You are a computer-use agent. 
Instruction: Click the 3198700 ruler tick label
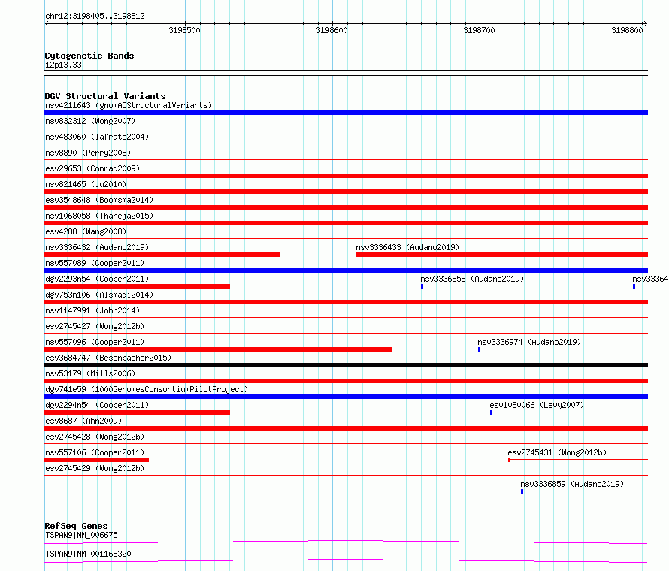[479, 30]
